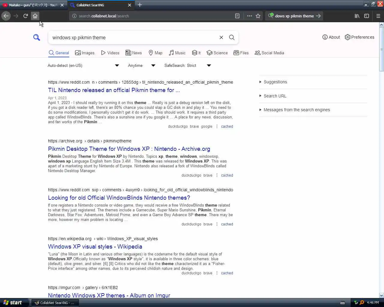Switch to the Music tab

[x=177, y=53]
